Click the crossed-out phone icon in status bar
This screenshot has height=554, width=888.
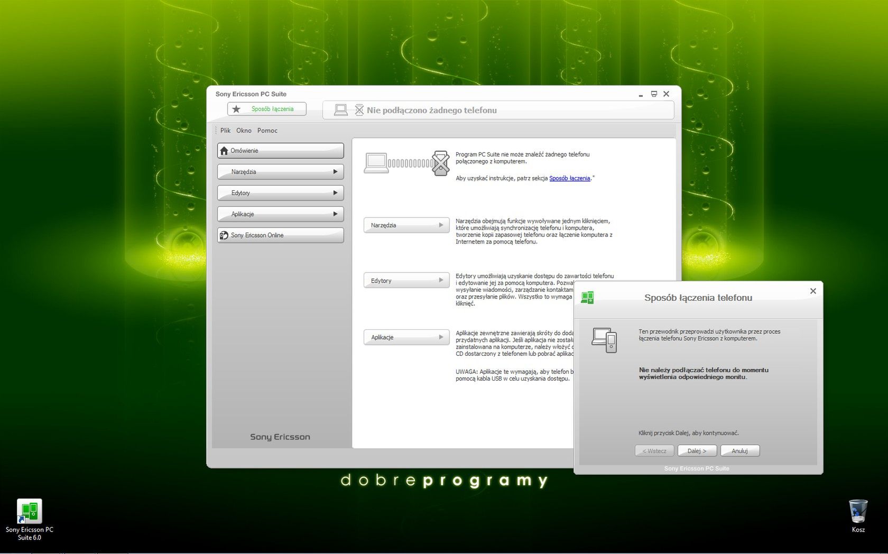click(x=359, y=110)
